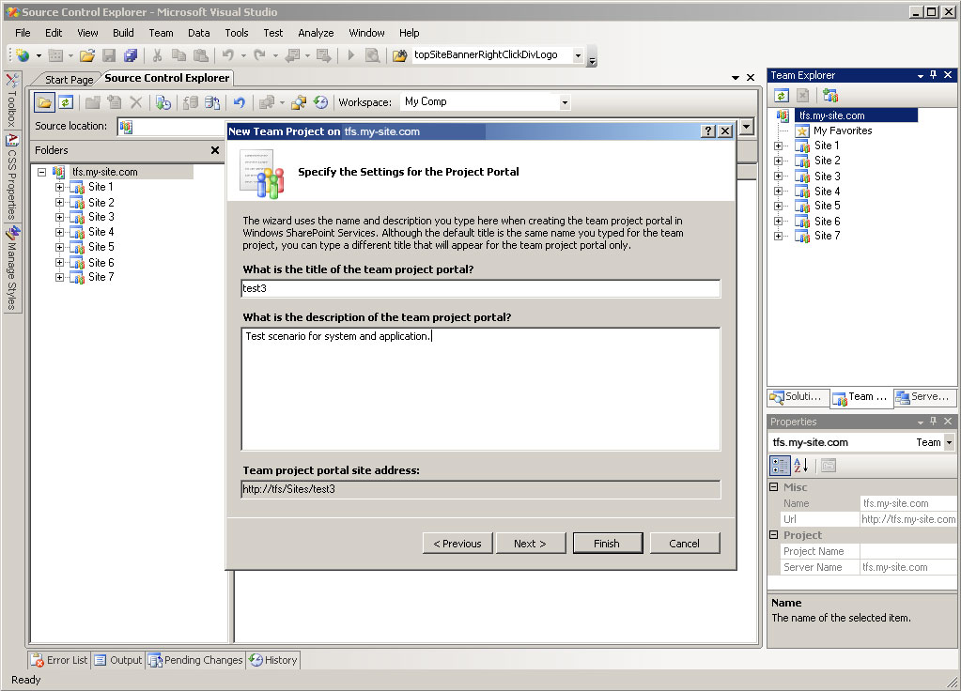Open the Manage Styles side tab
Image resolution: width=961 pixels, height=691 pixels.
click(13, 269)
